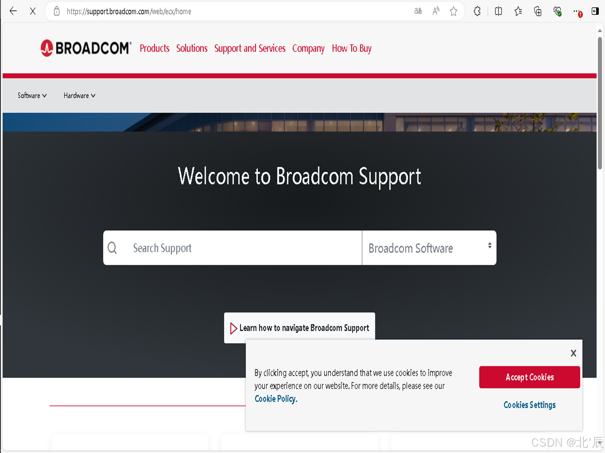View site information lock icon

point(57,11)
